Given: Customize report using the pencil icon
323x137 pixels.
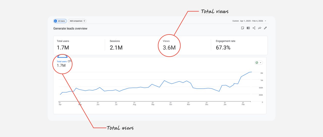Looking at the screenshot, I should pyautogui.click(x=265, y=28).
